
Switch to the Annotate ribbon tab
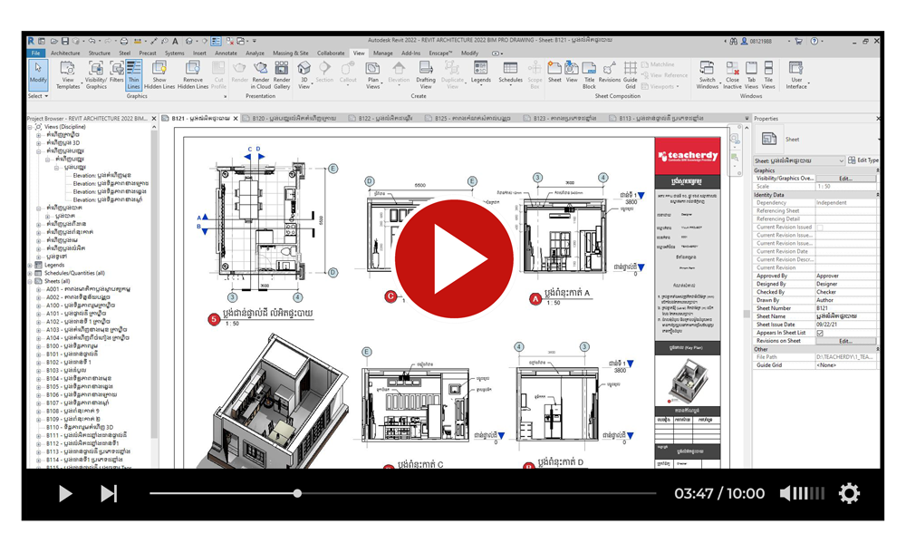(226, 53)
